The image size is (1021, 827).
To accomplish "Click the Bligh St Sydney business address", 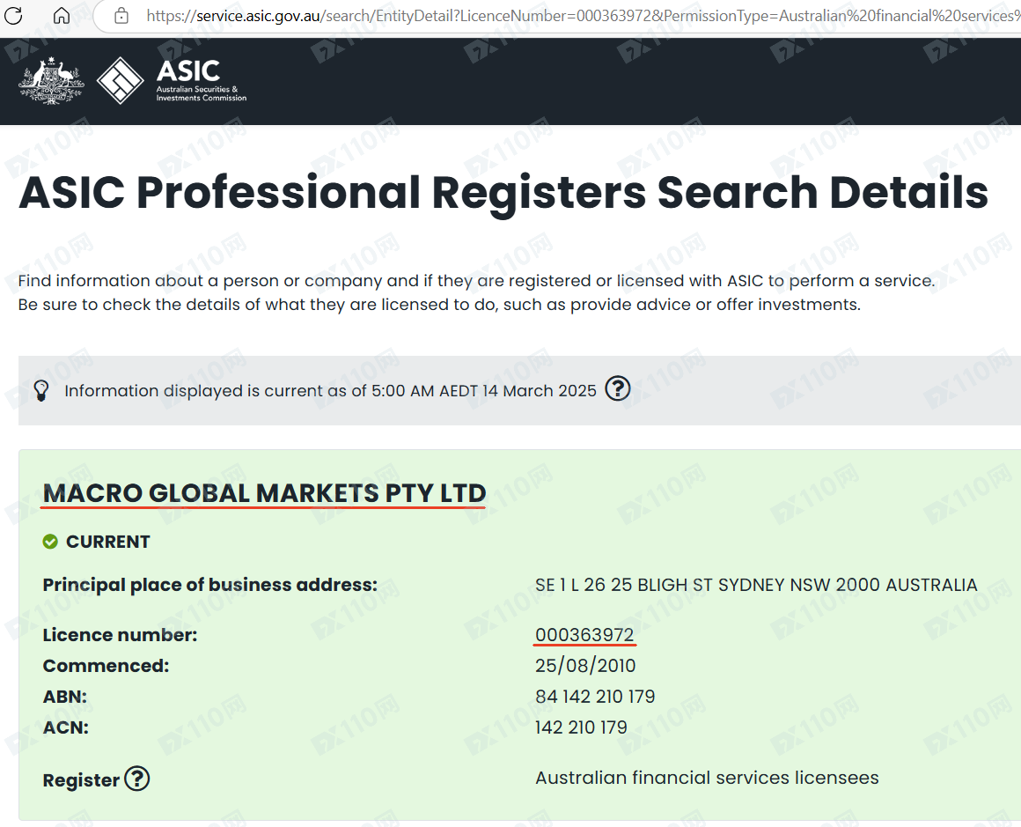I will tap(755, 585).
